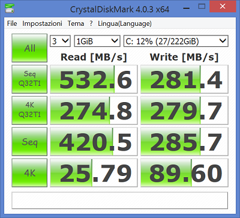Start the plain Seq test
The image size is (240, 218).
(29, 142)
